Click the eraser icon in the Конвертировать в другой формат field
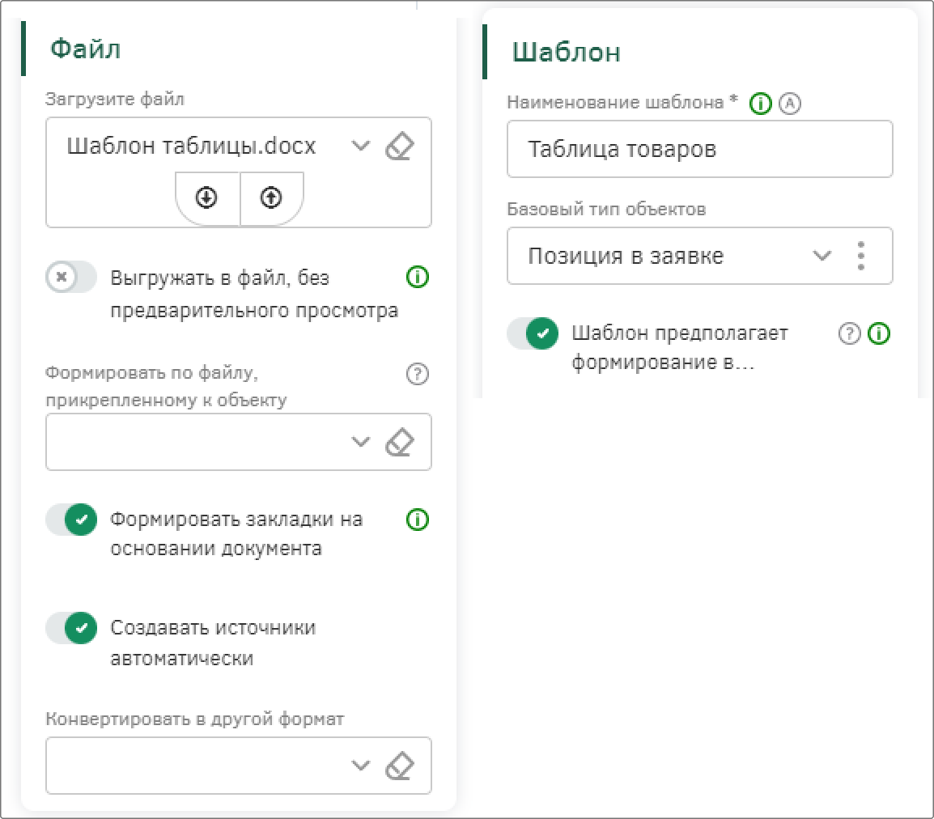934x819 pixels. (x=400, y=766)
